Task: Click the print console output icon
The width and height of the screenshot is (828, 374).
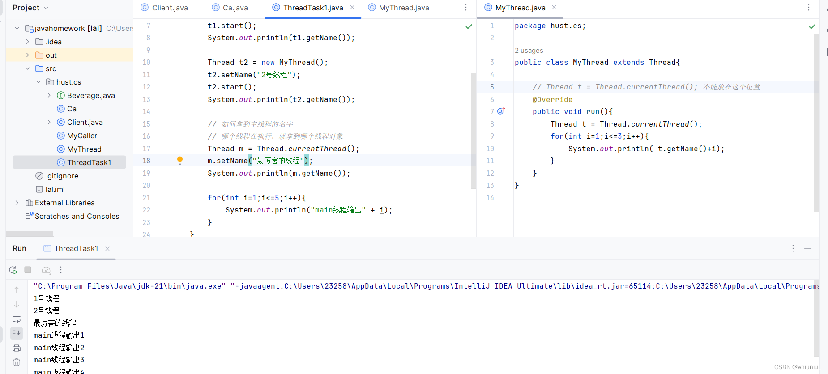Action: pyautogui.click(x=17, y=348)
